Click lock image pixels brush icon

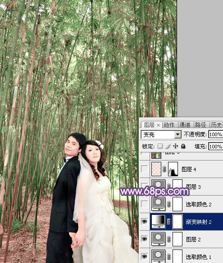click(168, 146)
